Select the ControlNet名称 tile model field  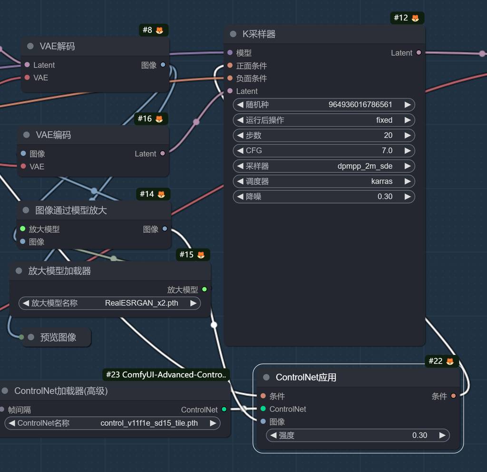[112, 423]
